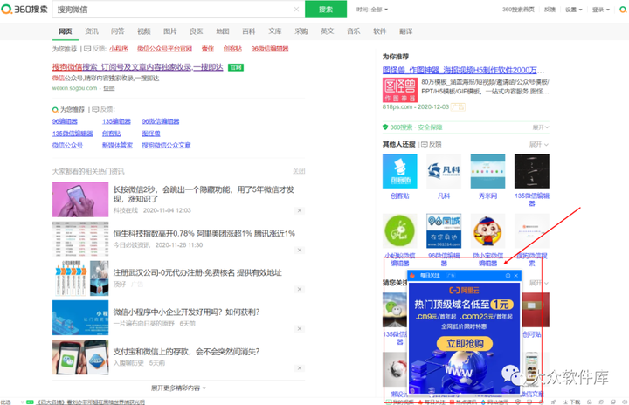Open the 图怪兽 作图神器 ad title
Viewport: 629px width, 405px height.
pyautogui.click(x=463, y=70)
